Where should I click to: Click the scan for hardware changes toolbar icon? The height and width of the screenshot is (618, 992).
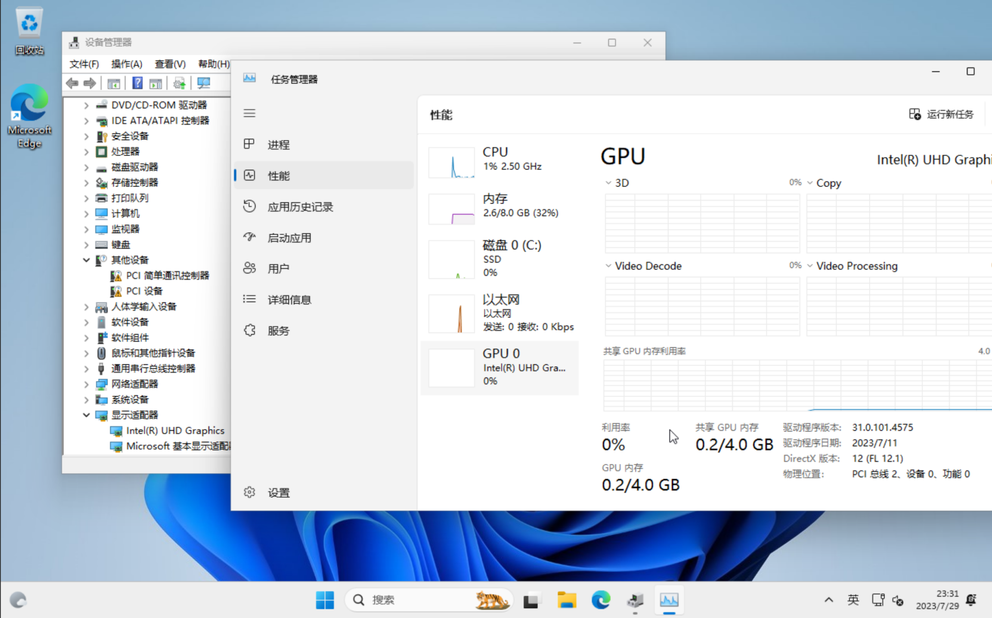pyautogui.click(x=203, y=83)
